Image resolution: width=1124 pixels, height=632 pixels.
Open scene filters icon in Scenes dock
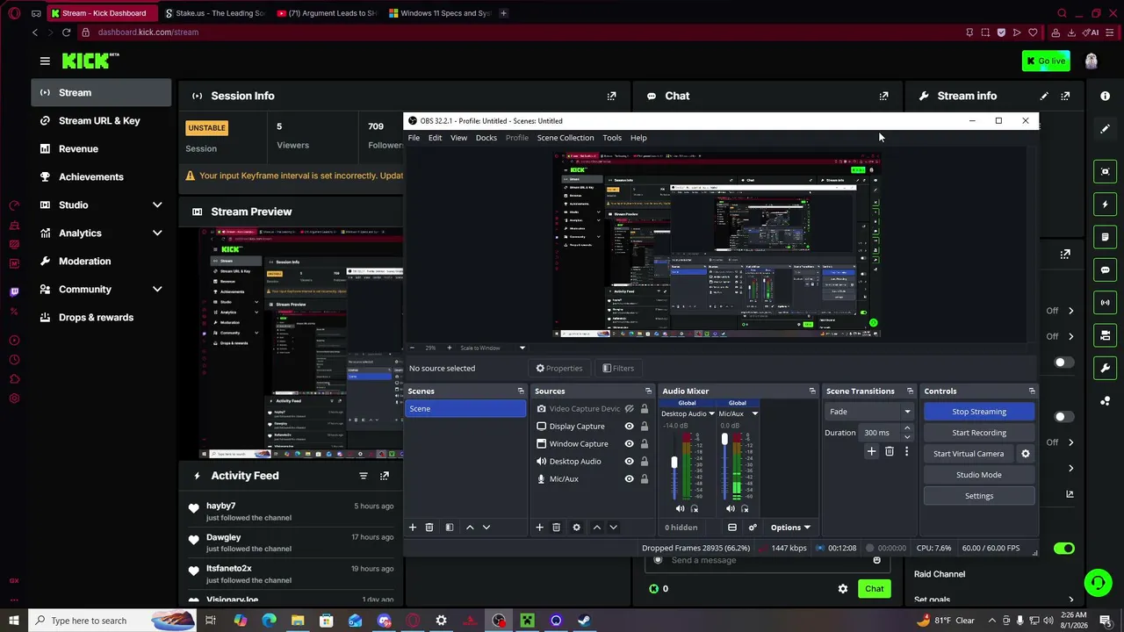coord(450,528)
